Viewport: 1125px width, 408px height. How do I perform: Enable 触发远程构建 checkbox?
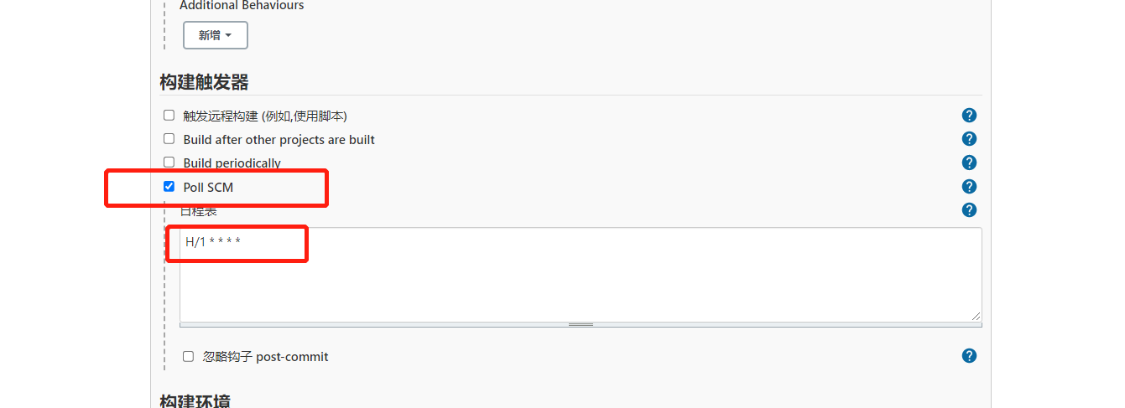(169, 116)
